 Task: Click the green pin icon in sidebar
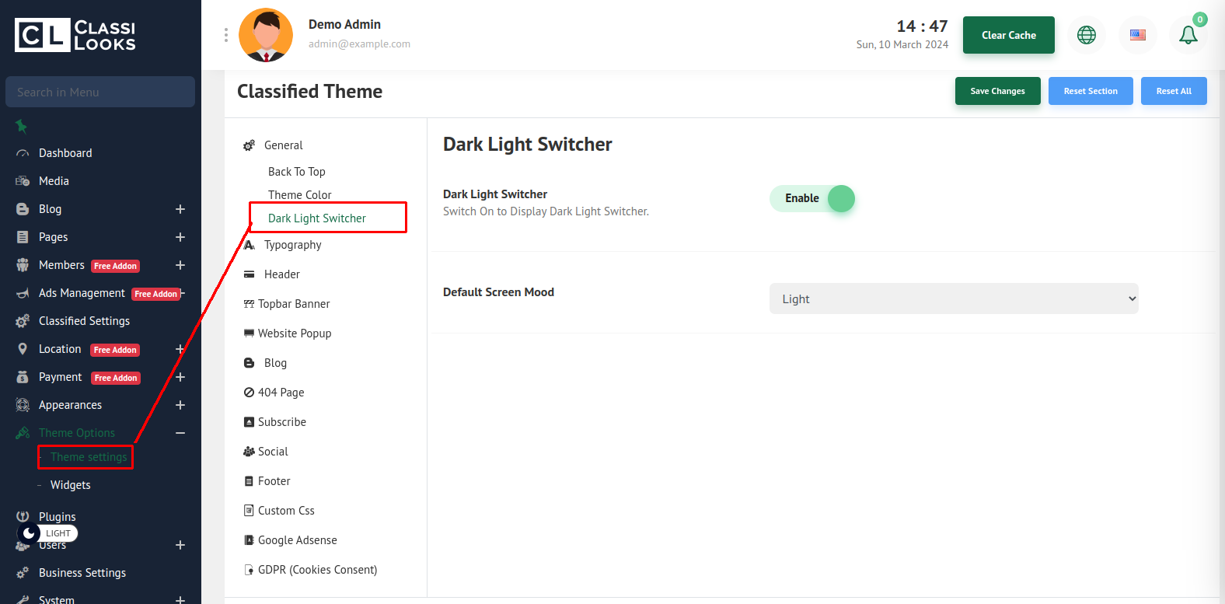coord(22,126)
